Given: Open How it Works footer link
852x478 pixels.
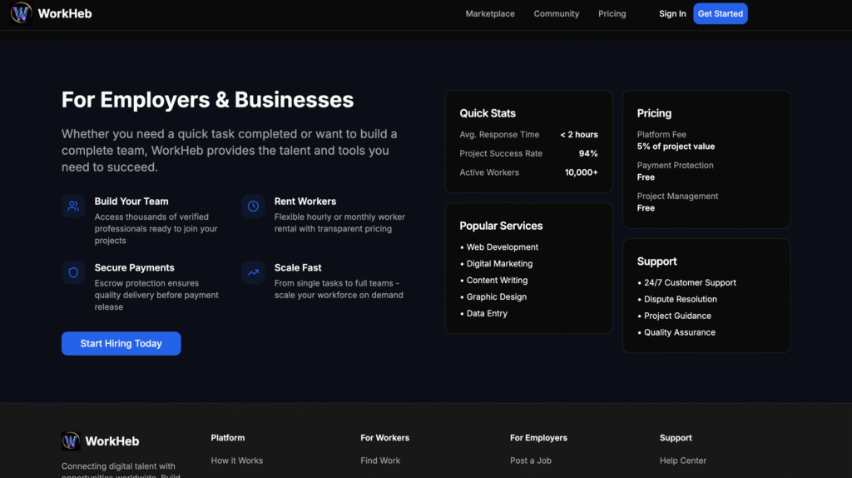Looking at the screenshot, I should 236,461.
